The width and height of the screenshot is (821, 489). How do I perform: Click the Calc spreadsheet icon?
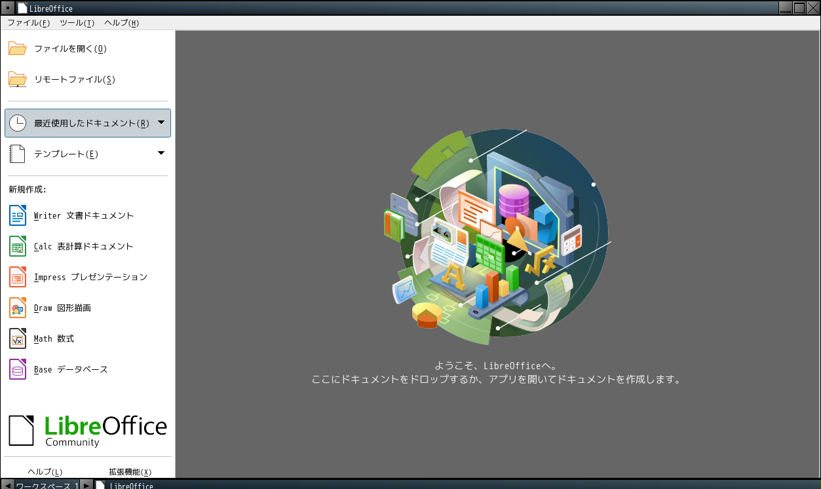point(18,246)
